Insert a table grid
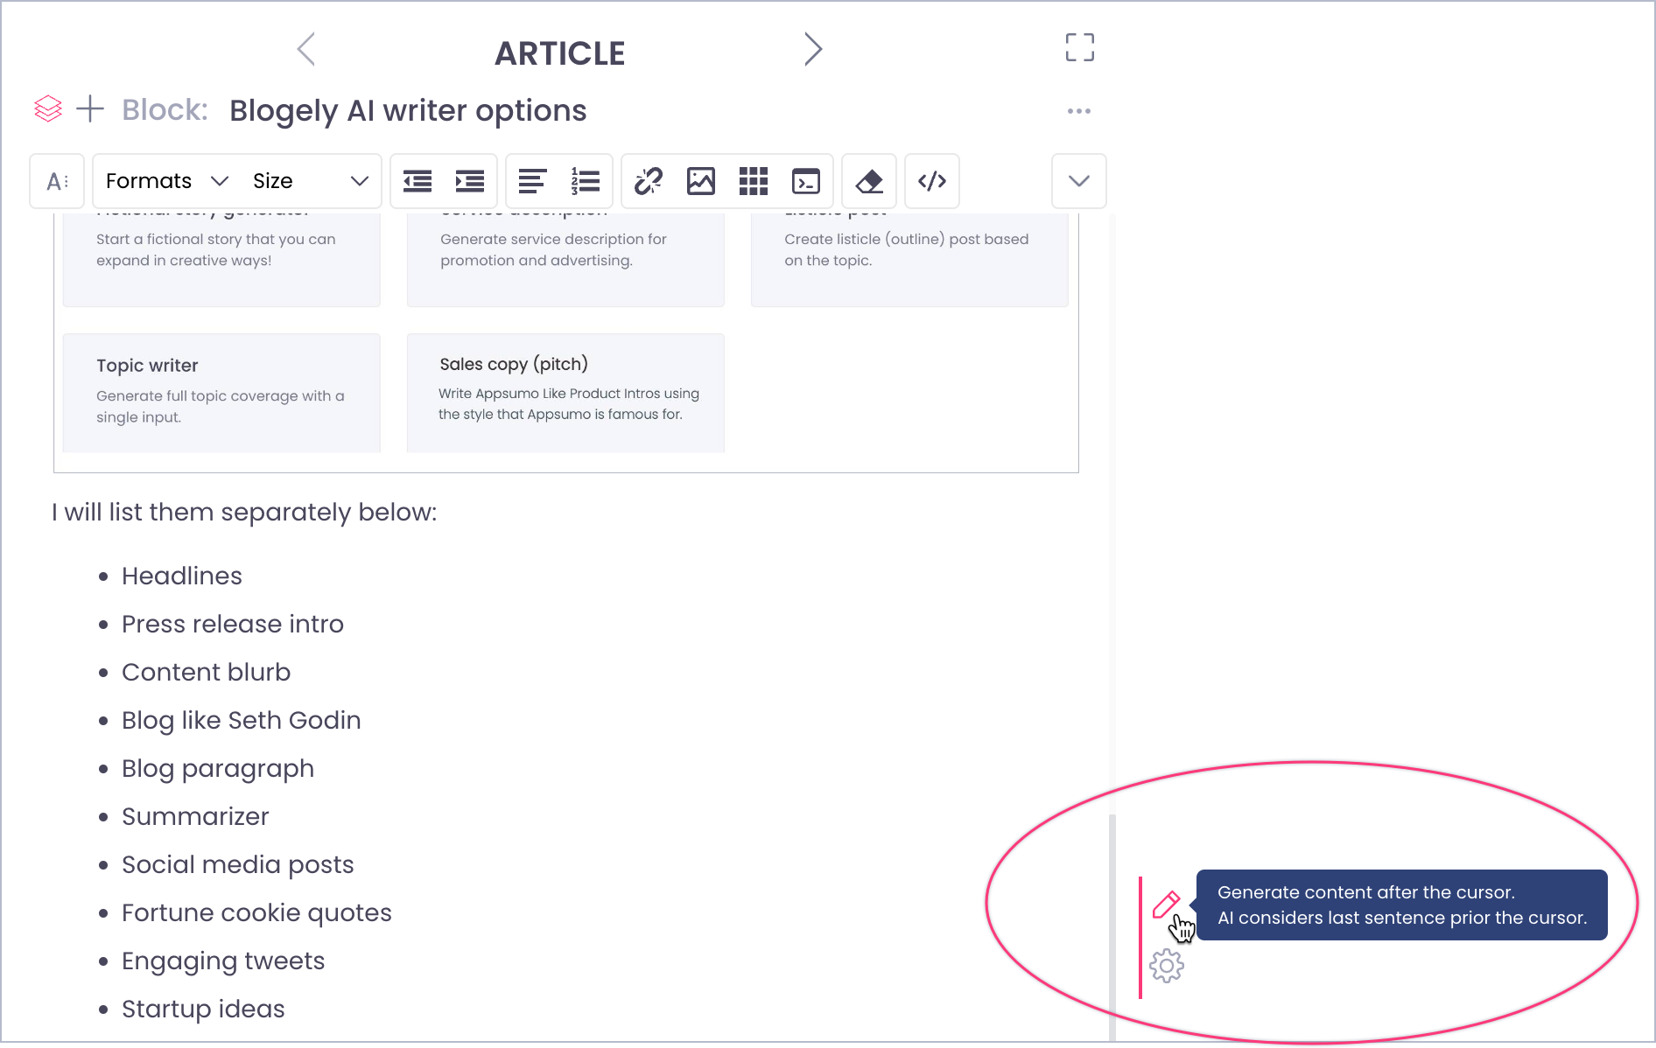The height and width of the screenshot is (1048, 1656). 754,181
